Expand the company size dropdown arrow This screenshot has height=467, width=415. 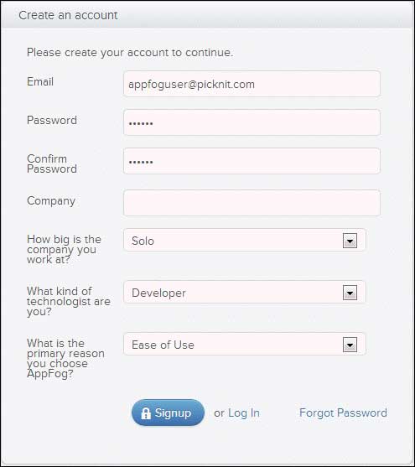[x=350, y=241]
